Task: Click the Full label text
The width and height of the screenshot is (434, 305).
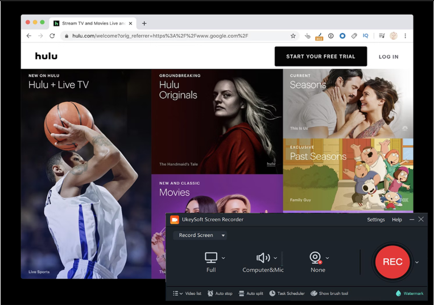Action: point(211,270)
